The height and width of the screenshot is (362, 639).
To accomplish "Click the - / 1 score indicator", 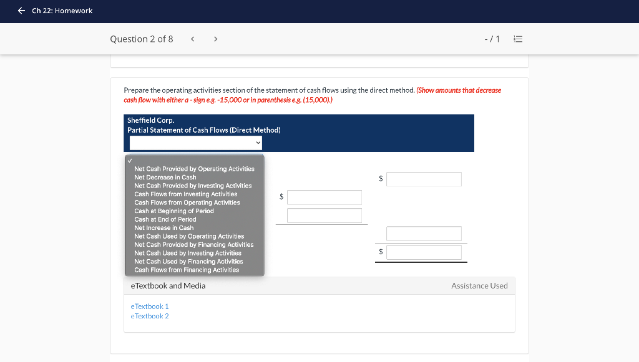I will tap(492, 39).
